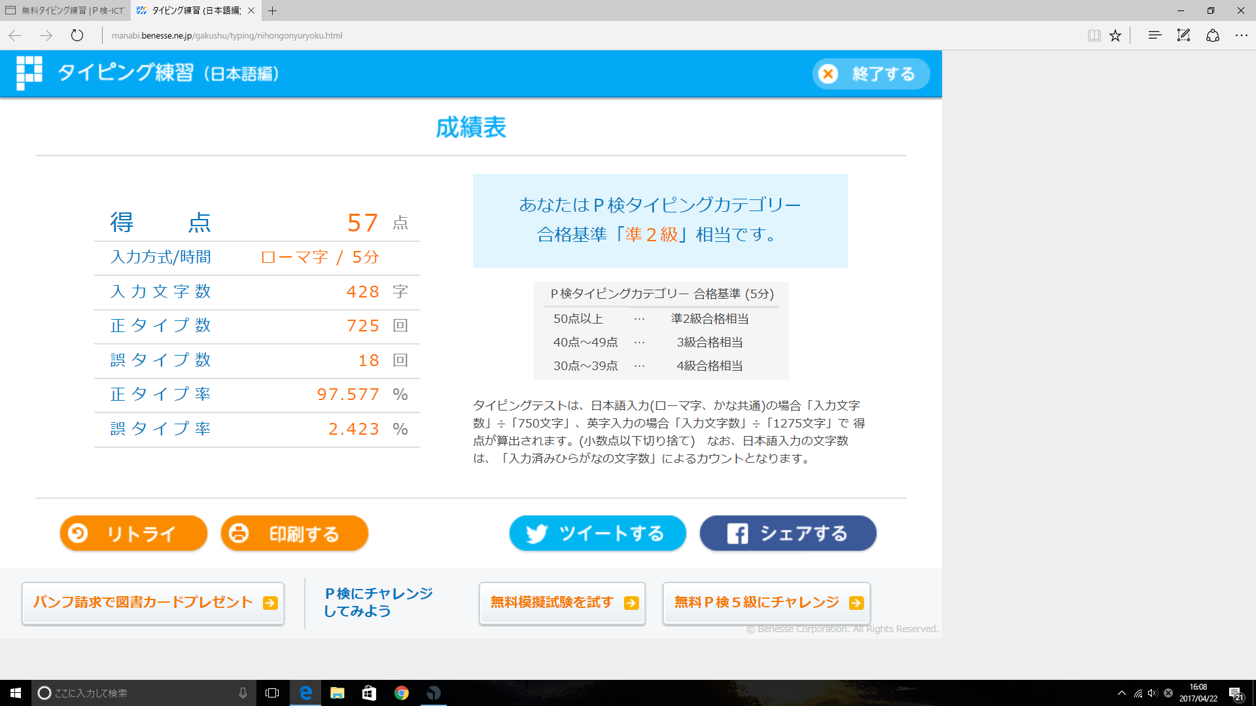
Task: Open 無料模擬試験を試す link
Action: (562, 603)
